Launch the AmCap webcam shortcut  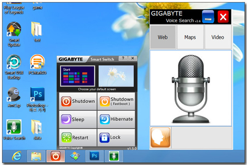(x=14, y=97)
